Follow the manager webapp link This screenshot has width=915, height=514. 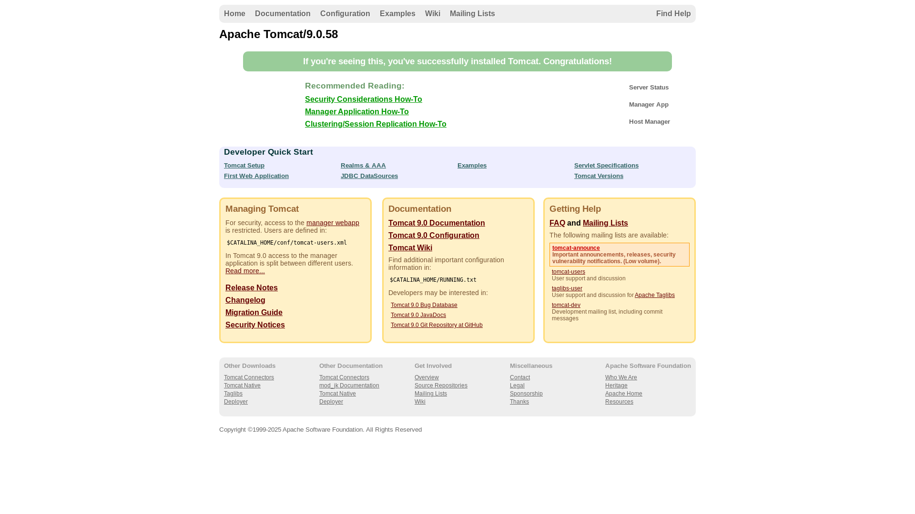[x=333, y=223]
